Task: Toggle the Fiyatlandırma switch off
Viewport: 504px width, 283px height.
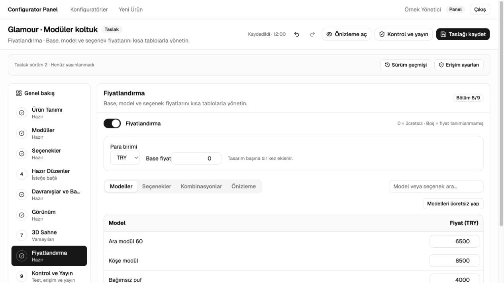Action: point(112,124)
